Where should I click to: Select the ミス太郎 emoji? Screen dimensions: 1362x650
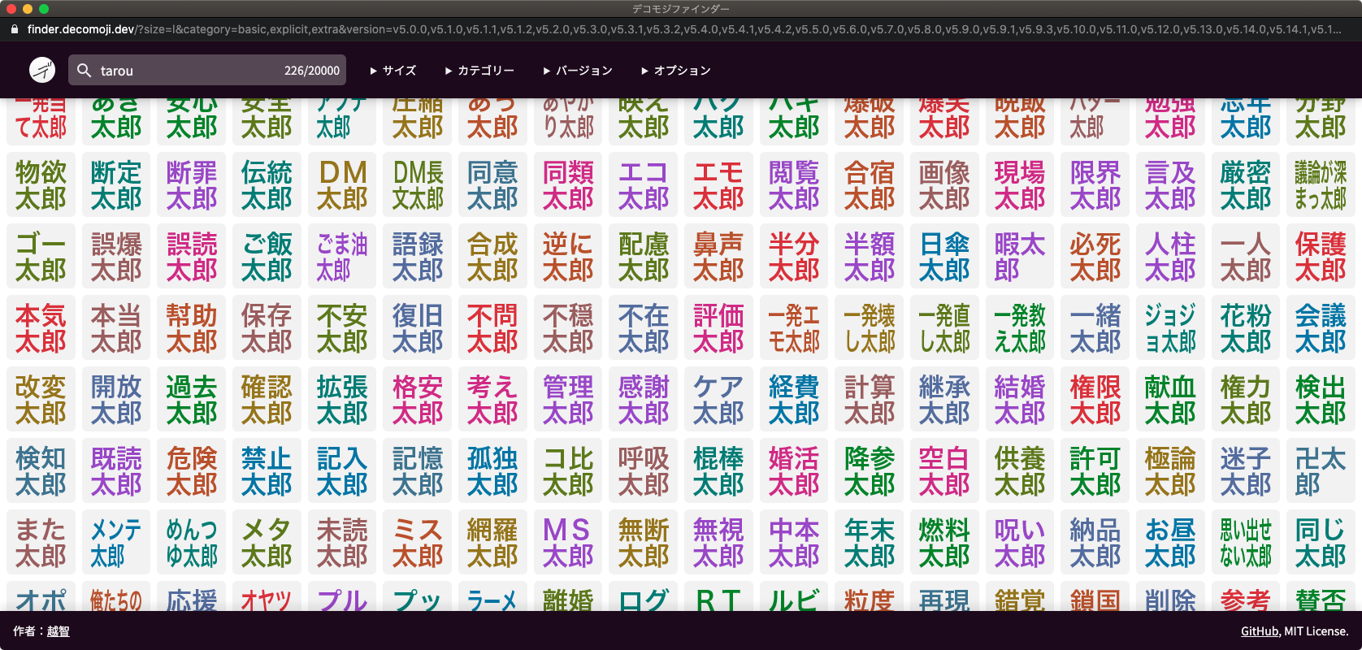pyautogui.click(x=418, y=543)
